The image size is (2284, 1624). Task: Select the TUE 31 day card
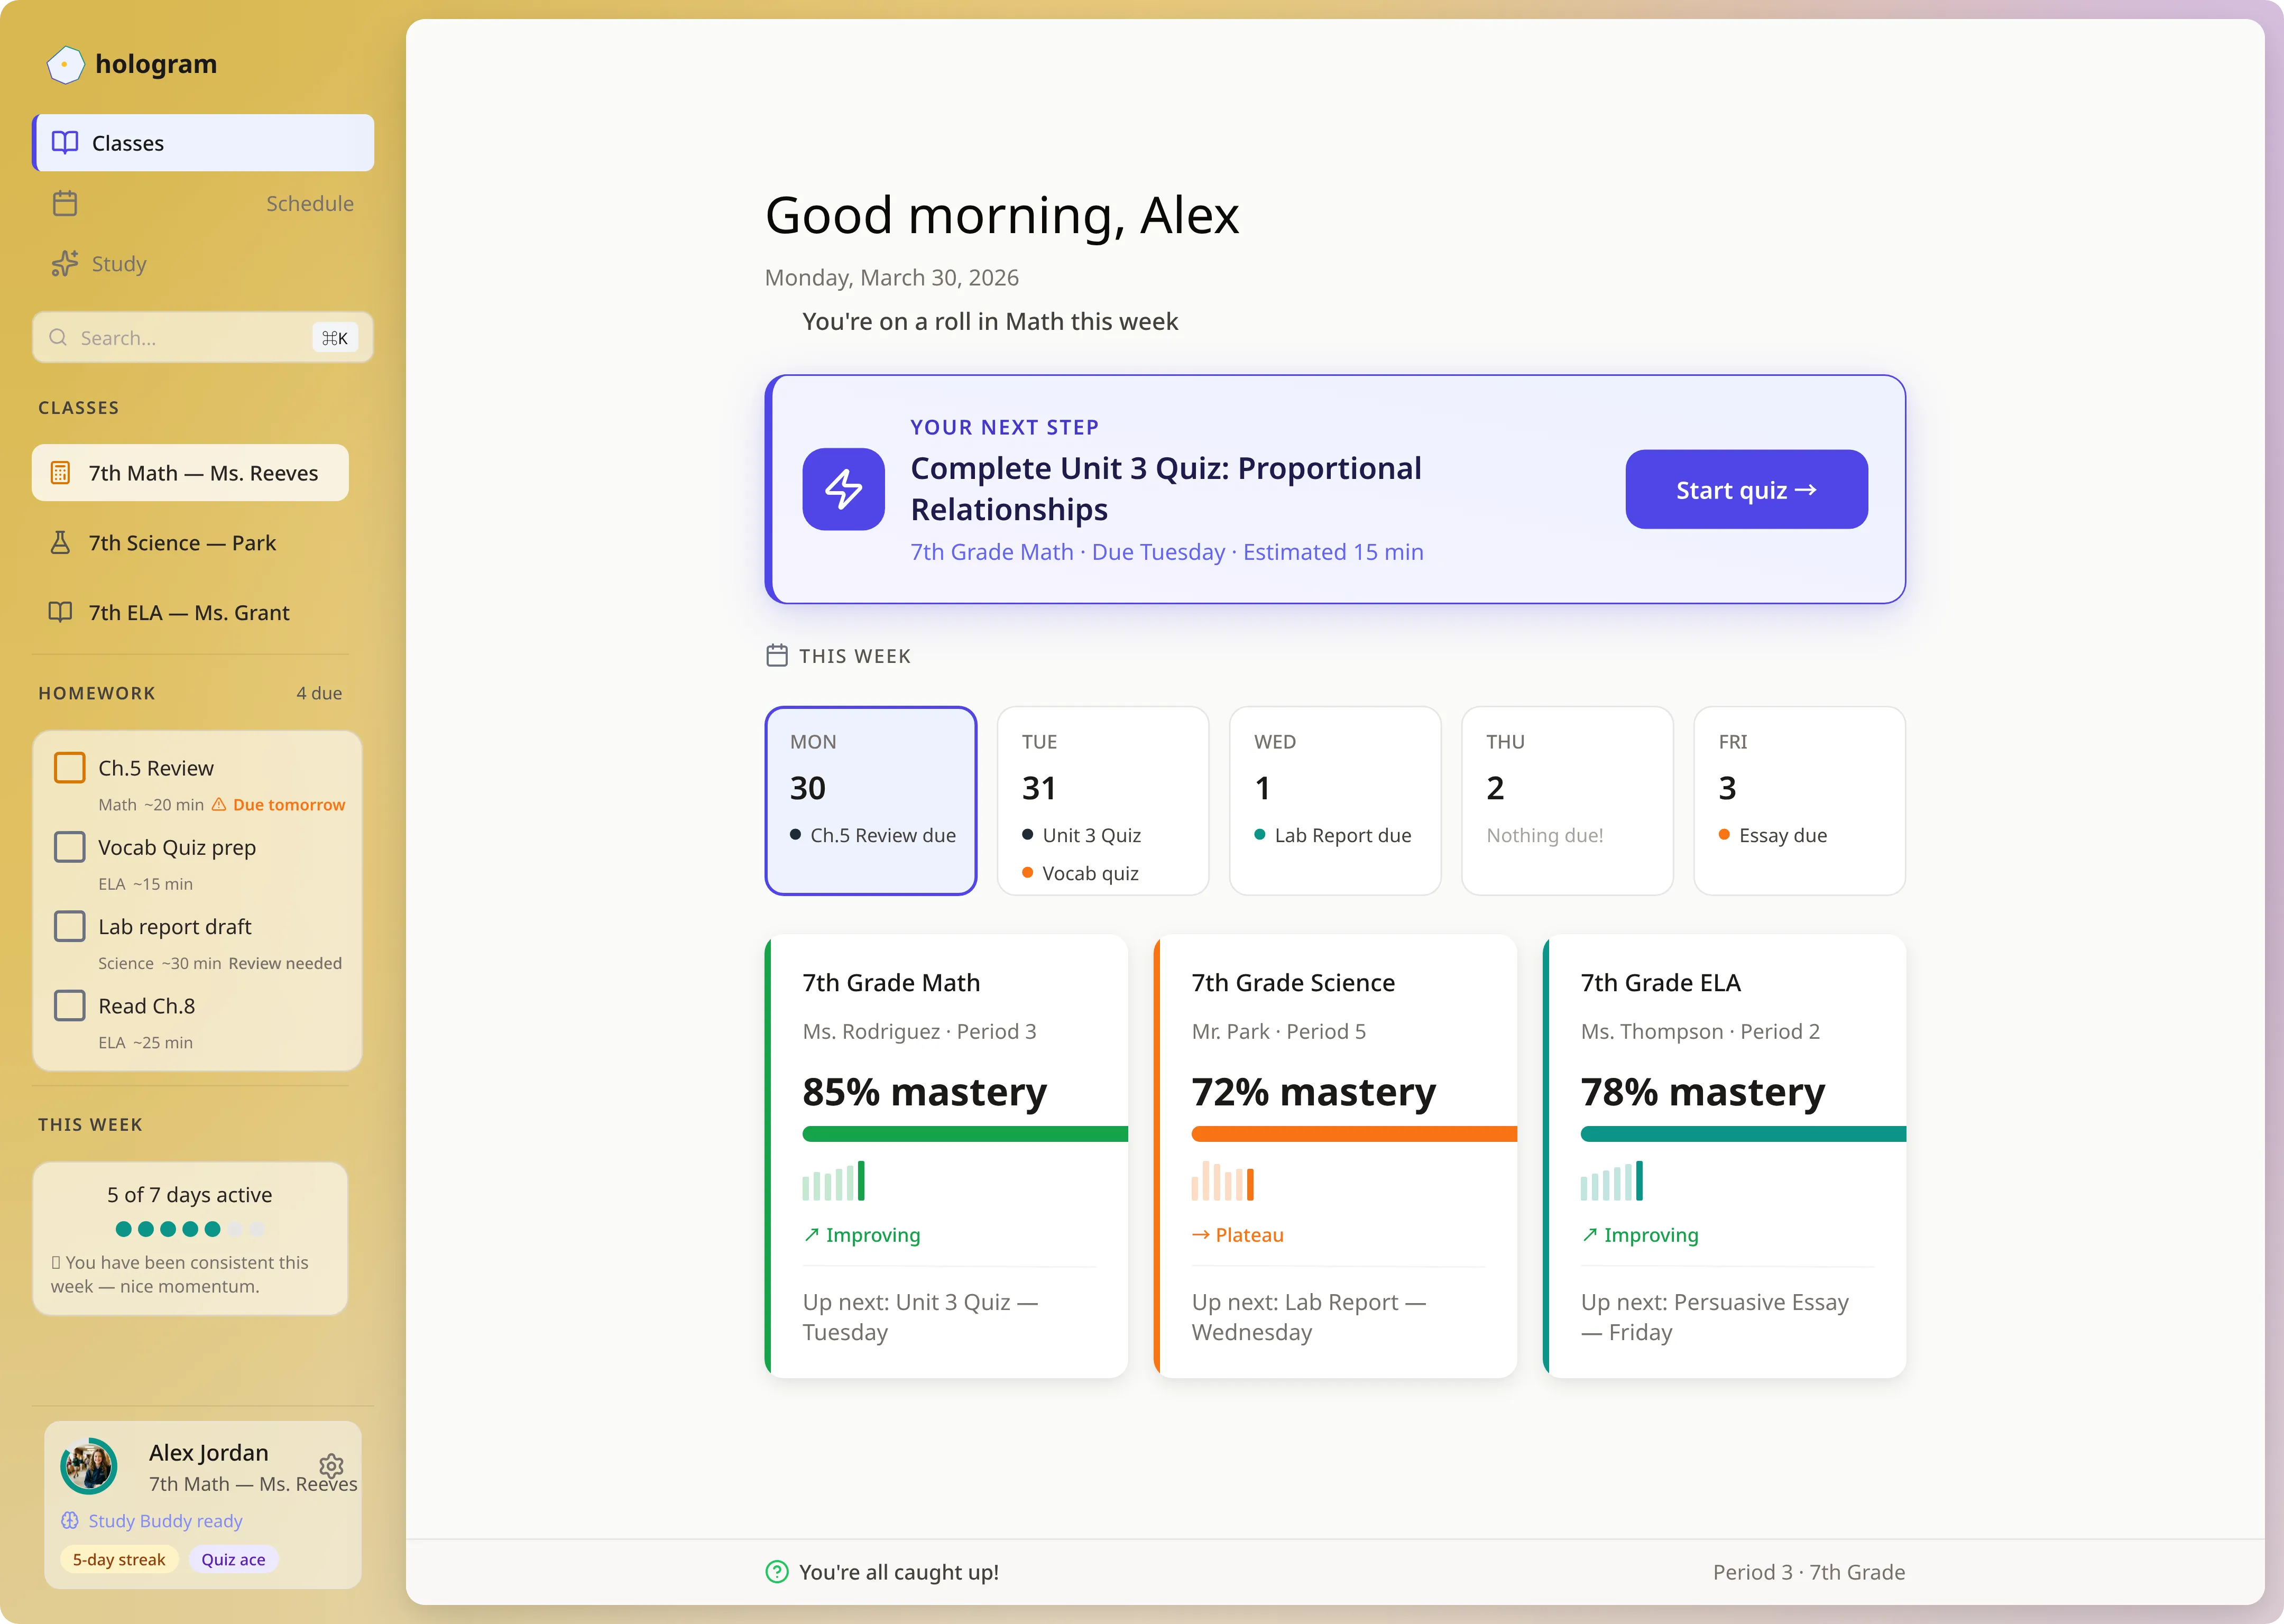click(1102, 800)
